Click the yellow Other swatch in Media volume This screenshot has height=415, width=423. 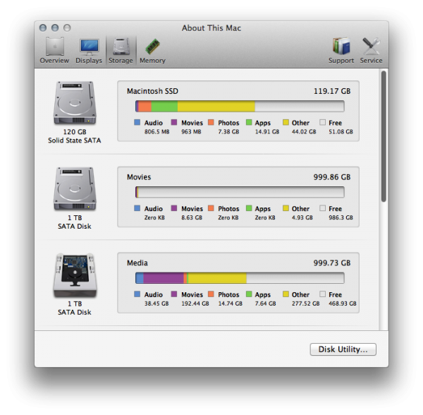[286, 294]
